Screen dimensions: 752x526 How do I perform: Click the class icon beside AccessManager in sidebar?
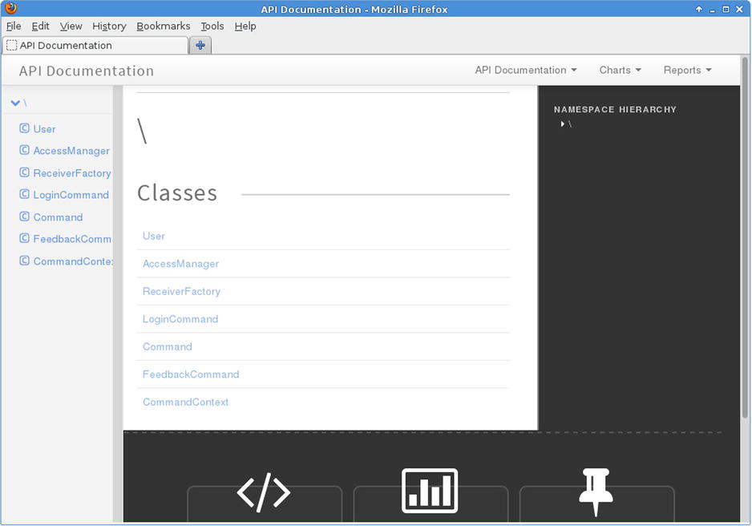pyautogui.click(x=25, y=150)
